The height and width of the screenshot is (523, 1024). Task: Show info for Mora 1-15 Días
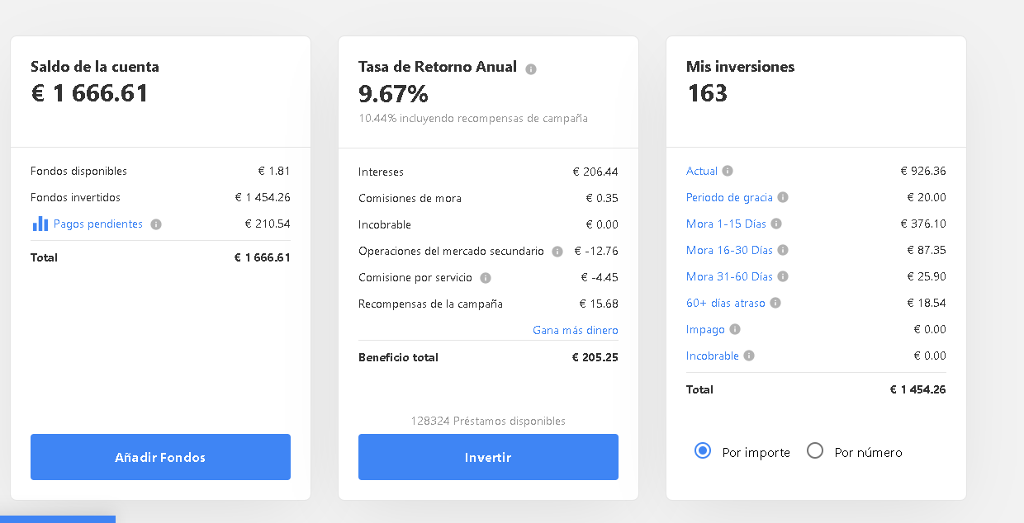coord(776,224)
